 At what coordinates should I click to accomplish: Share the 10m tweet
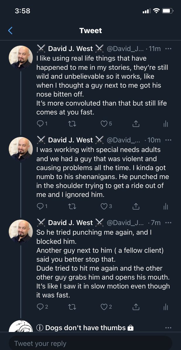tap(136, 206)
